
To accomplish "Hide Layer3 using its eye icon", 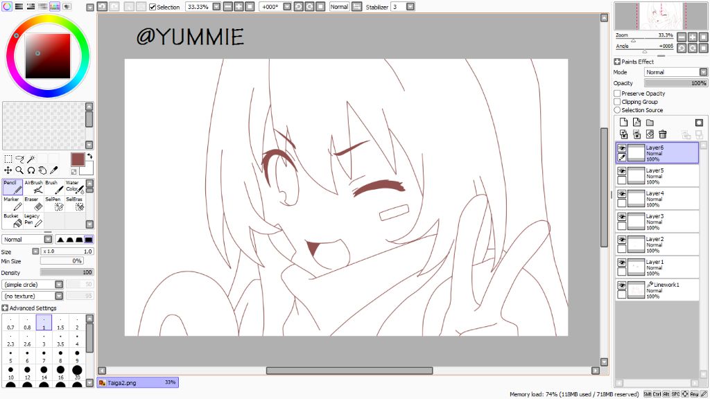I will pyautogui.click(x=622, y=217).
